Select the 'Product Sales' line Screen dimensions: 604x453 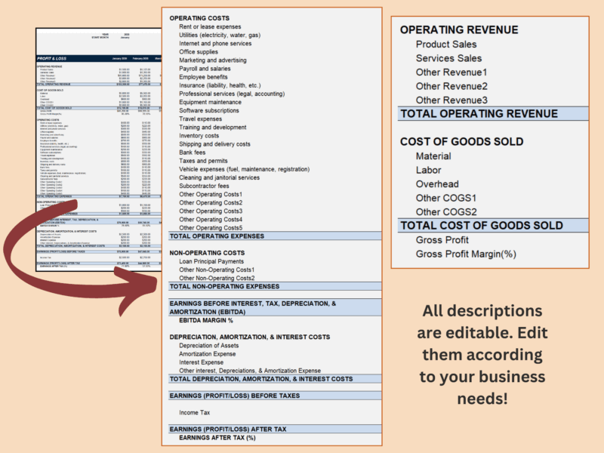click(x=446, y=45)
